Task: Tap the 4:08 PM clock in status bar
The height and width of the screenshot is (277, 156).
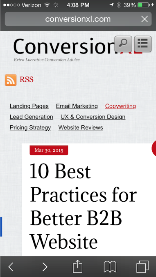Action: (78, 5)
